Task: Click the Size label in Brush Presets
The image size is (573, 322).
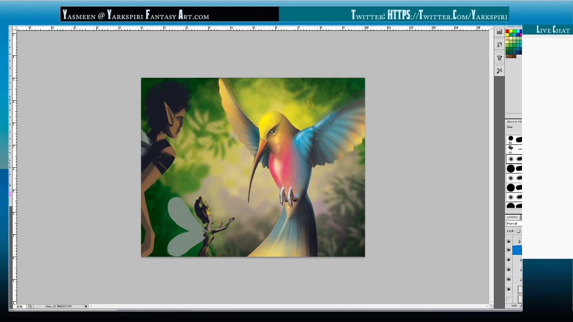Action: point(510,127)
